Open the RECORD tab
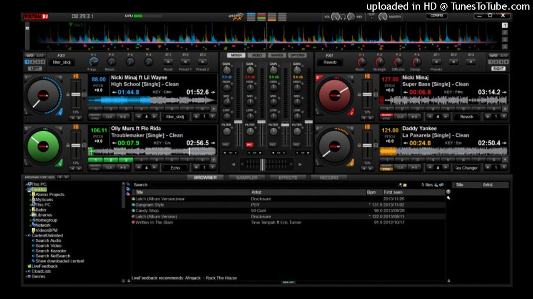The image size is (533, 299). tap(329, 178)
